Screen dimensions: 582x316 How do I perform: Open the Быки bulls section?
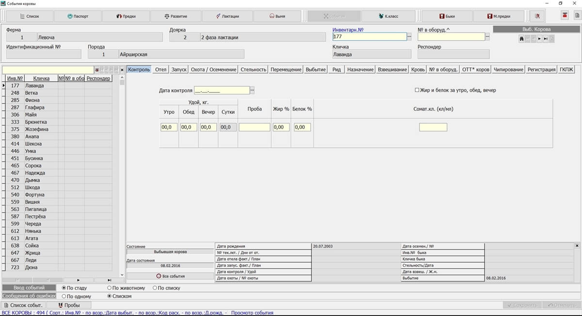click(x=447, y=16)
